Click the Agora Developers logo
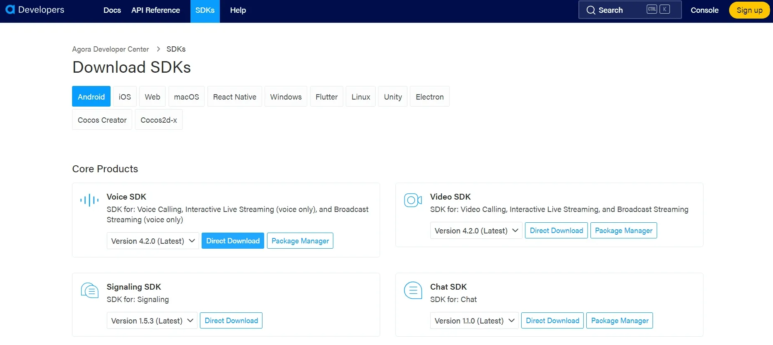Image resolution: width=773 pixels, height=345 pixels. point(35,10)
